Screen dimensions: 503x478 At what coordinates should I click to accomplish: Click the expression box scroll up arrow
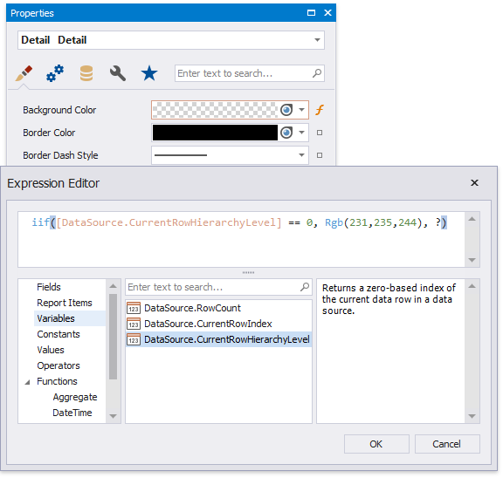pos(472,219)
